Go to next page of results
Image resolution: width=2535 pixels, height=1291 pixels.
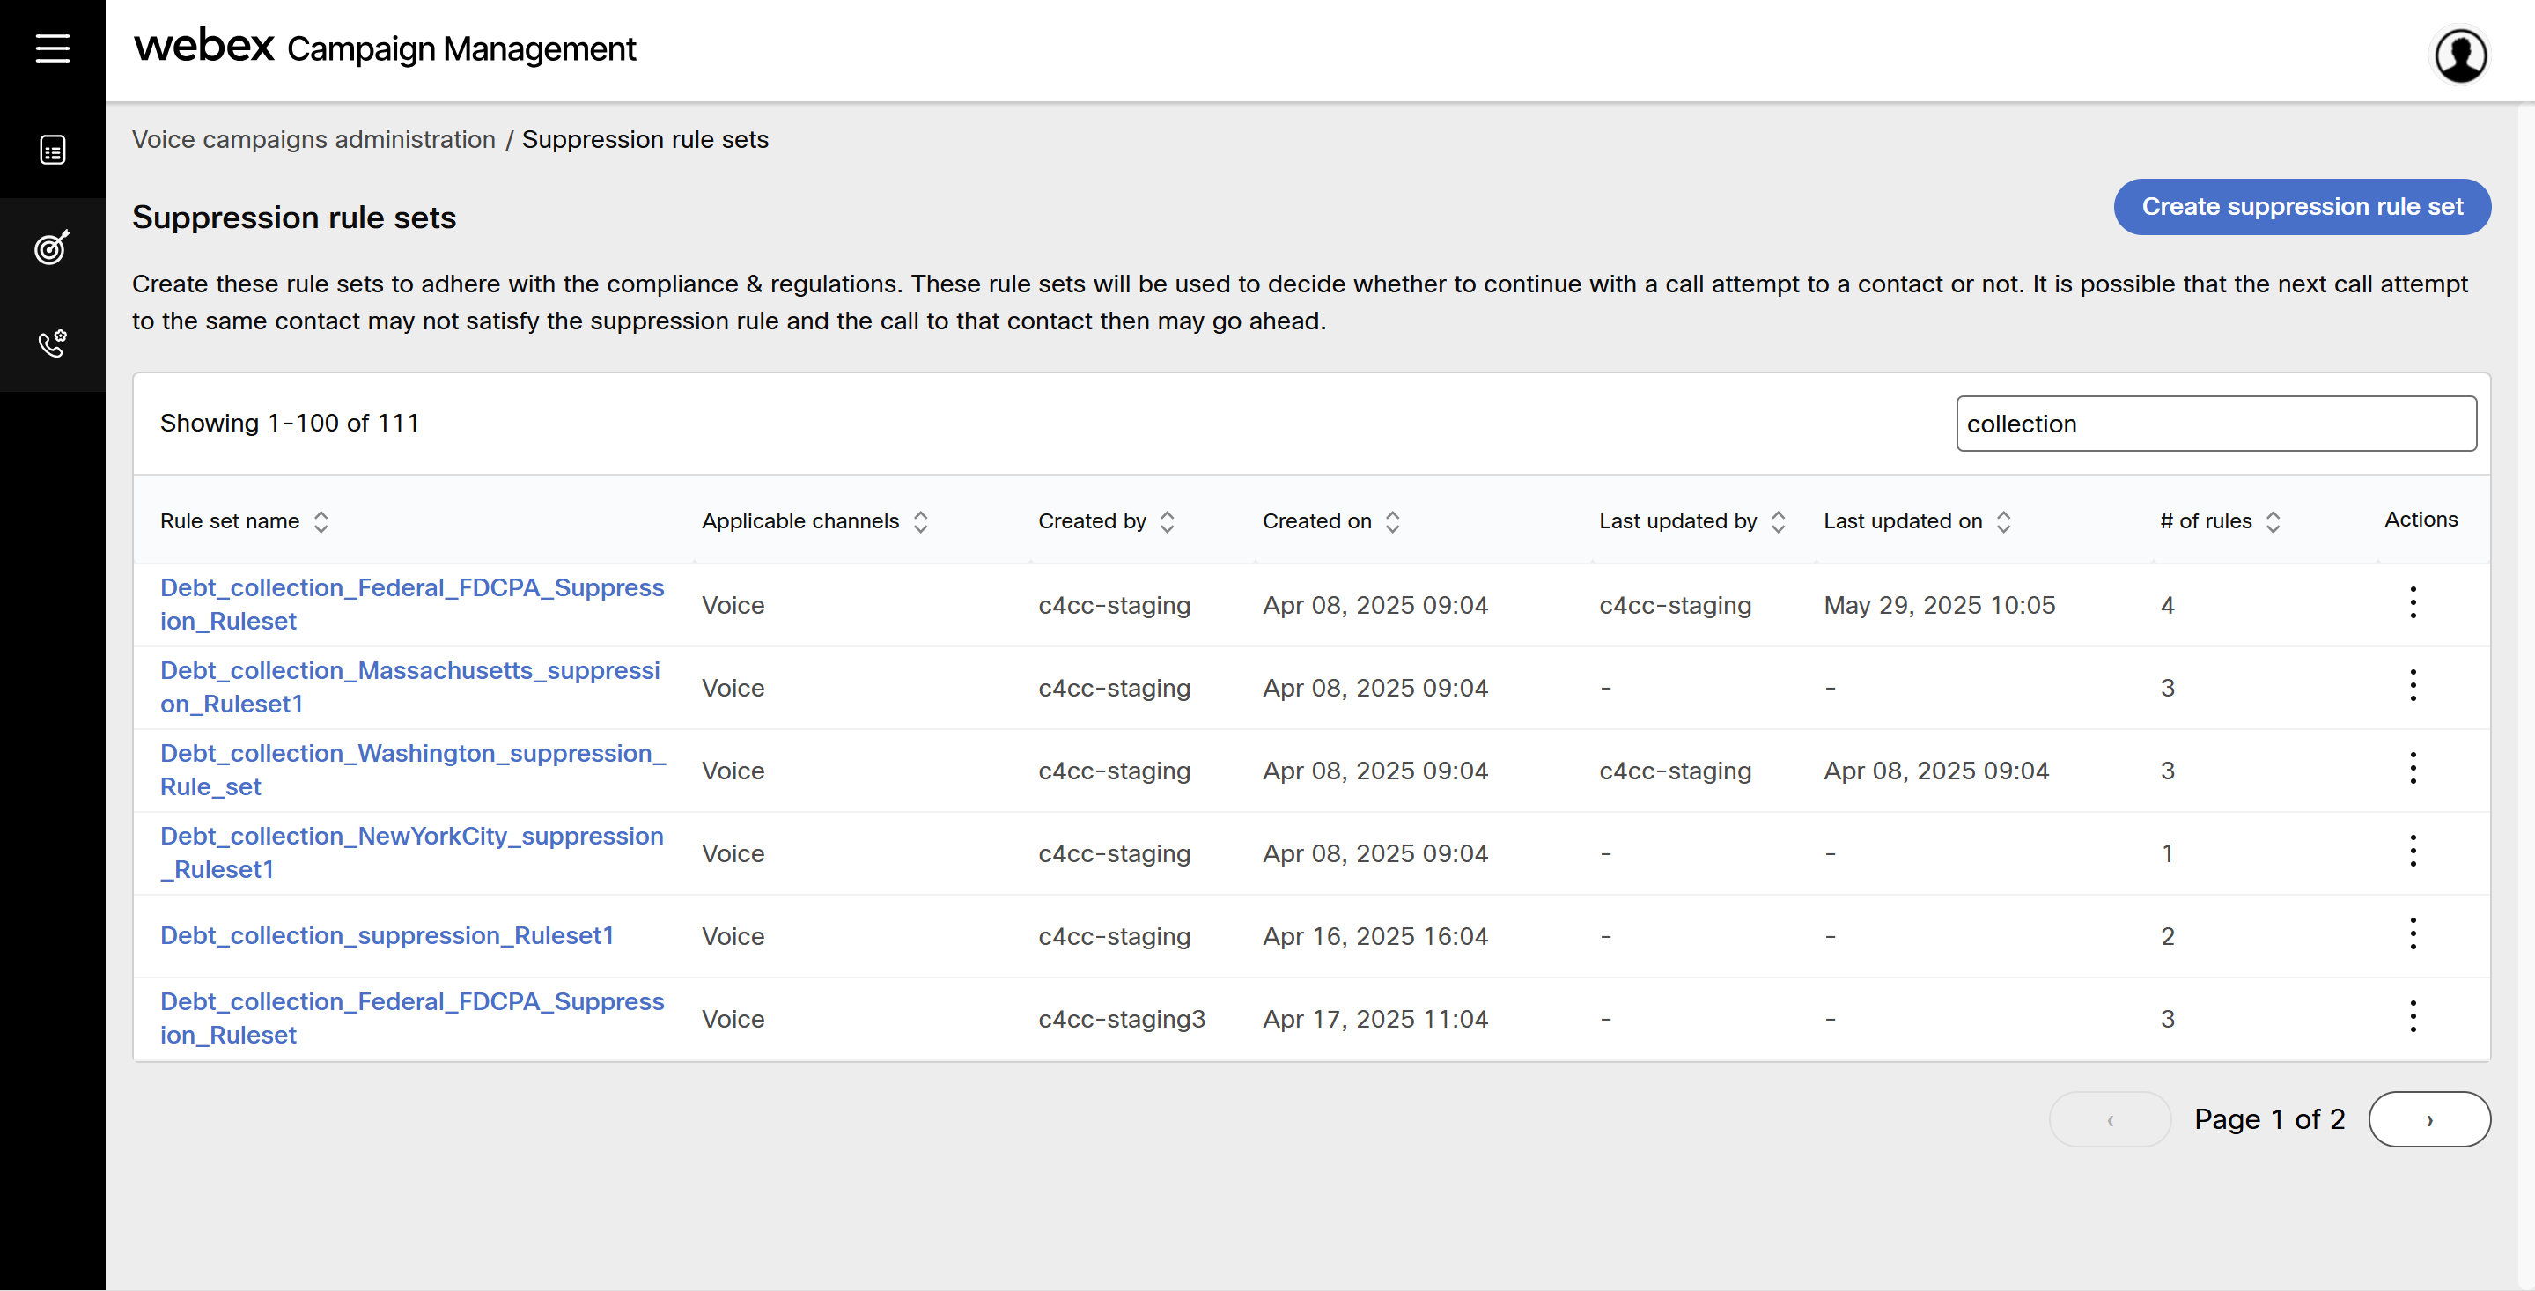click(x=2428, y=1118)
